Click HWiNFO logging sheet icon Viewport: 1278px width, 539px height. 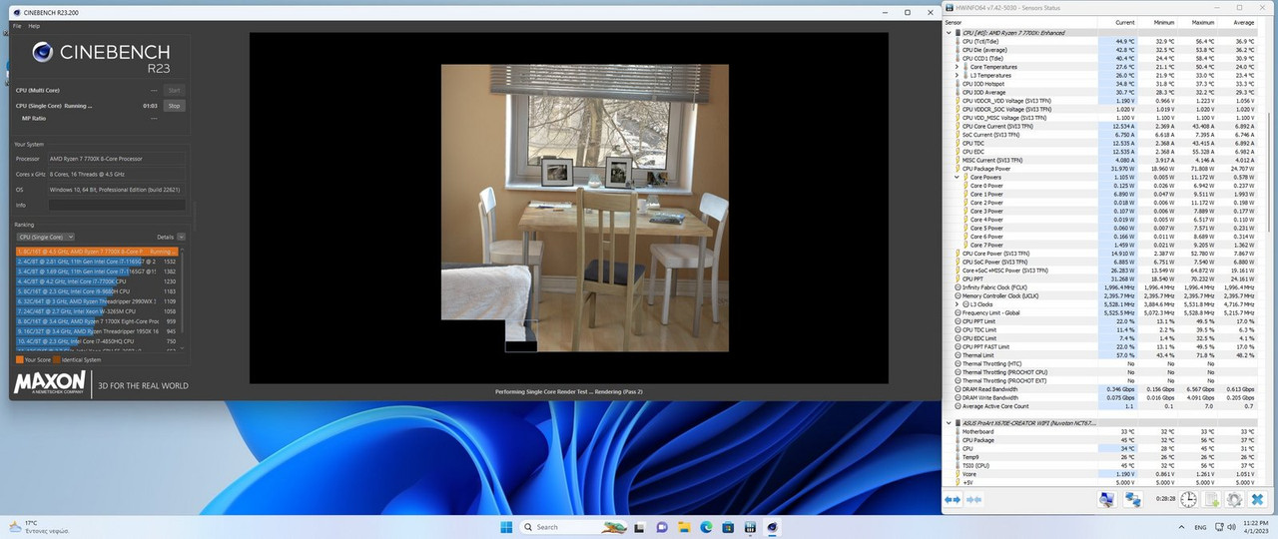click(1211, 499)
